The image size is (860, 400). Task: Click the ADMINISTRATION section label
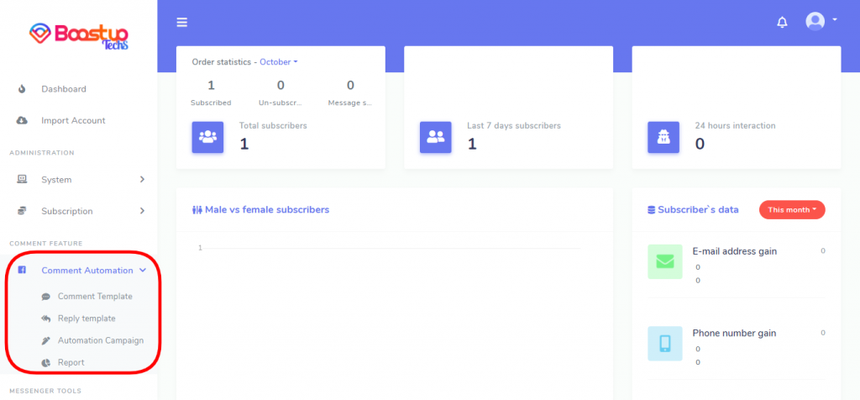[42, 153]
